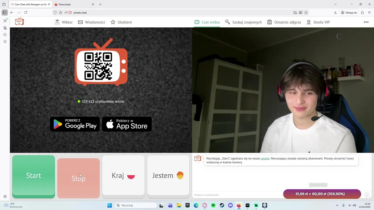374x210 pixels.
Task: Switch to Czat wideo tab
Action: 207,22
